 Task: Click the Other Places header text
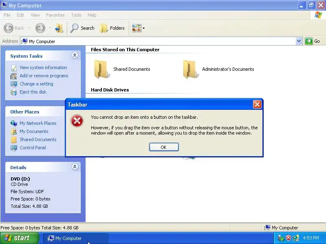pos(25,111)
